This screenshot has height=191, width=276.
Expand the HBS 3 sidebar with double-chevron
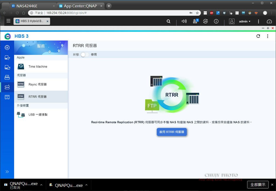(x=7, y=172)
